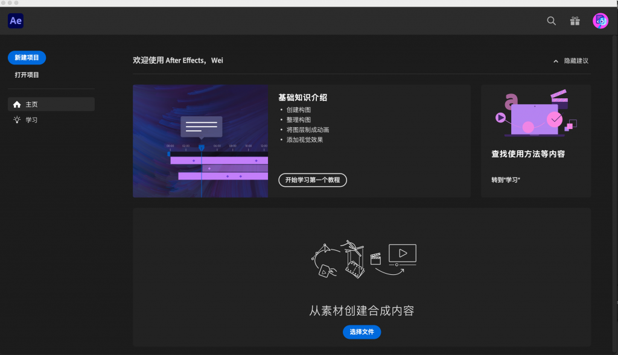Open the search panel
This screenshot has height=355, width=618.
551,20
